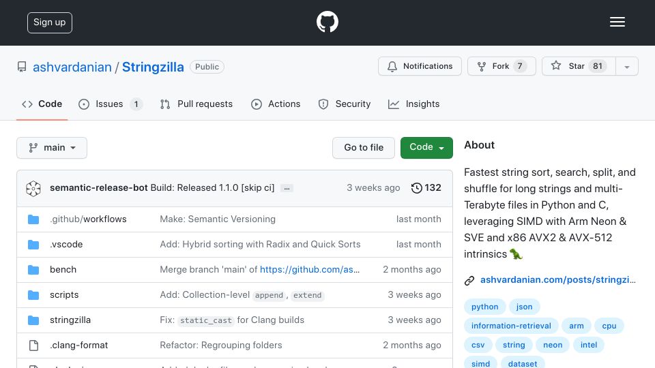Screen dimensions: 655x368
Task: Open the green Code dropdown
Action: 426,148
